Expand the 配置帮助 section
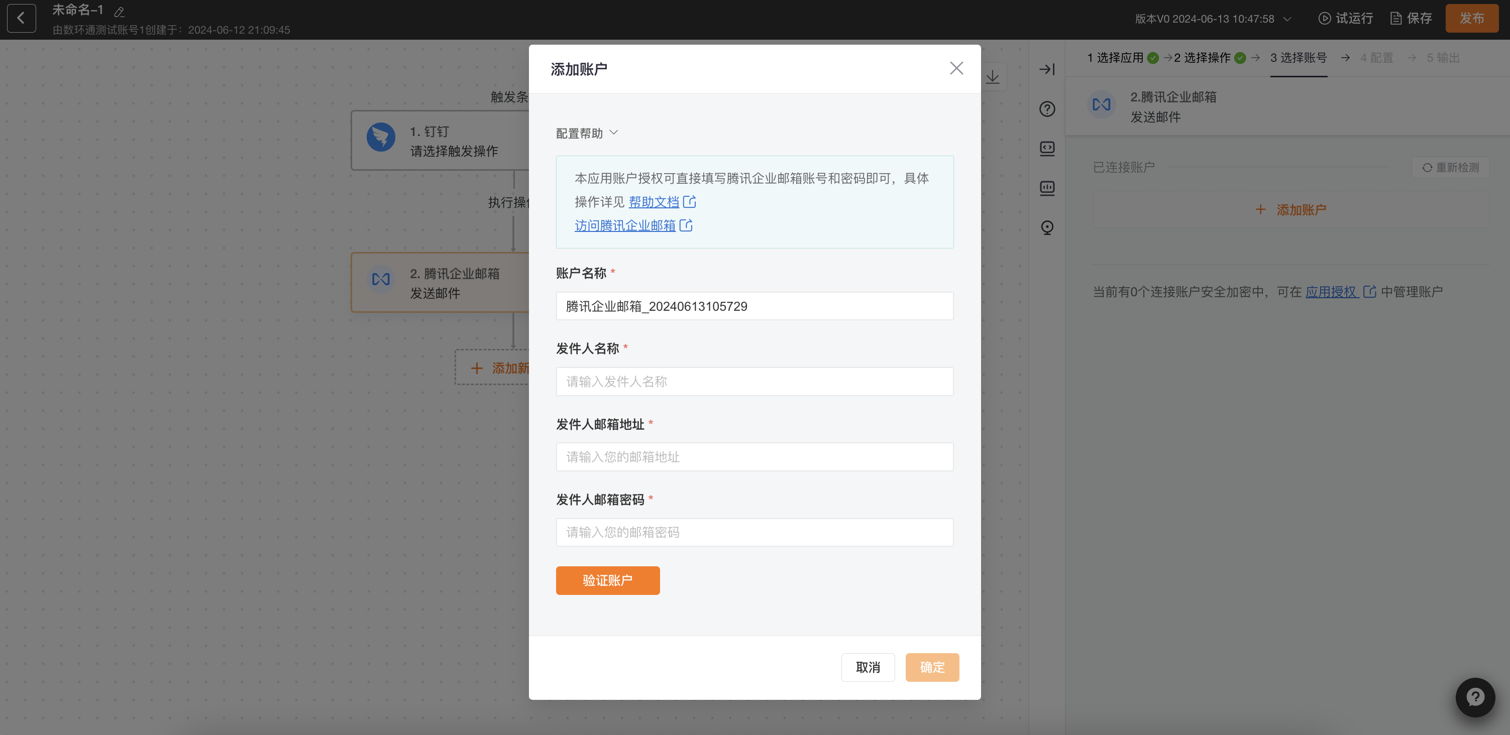The image size is (1510, 735). tap(587, 134)
